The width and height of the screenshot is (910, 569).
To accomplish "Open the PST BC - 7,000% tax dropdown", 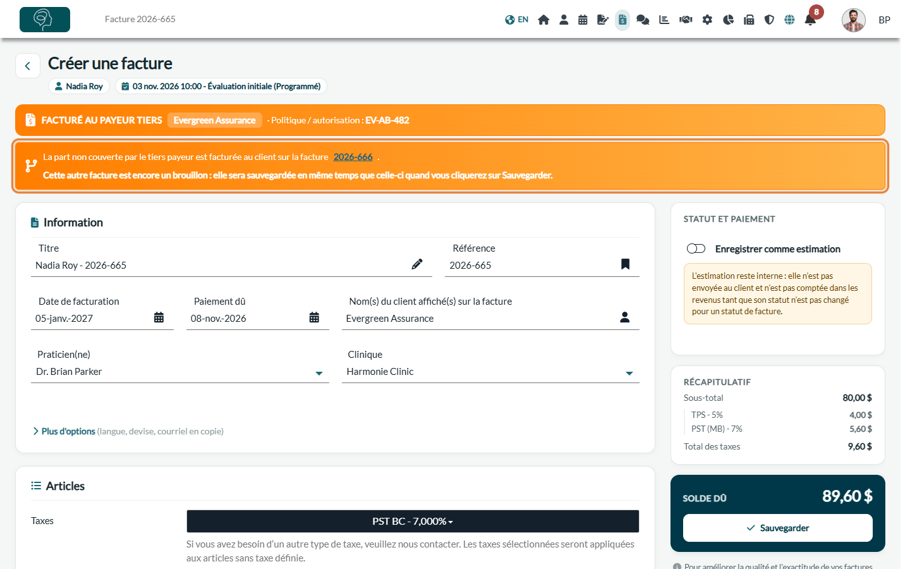I will (x=413, y=522).
